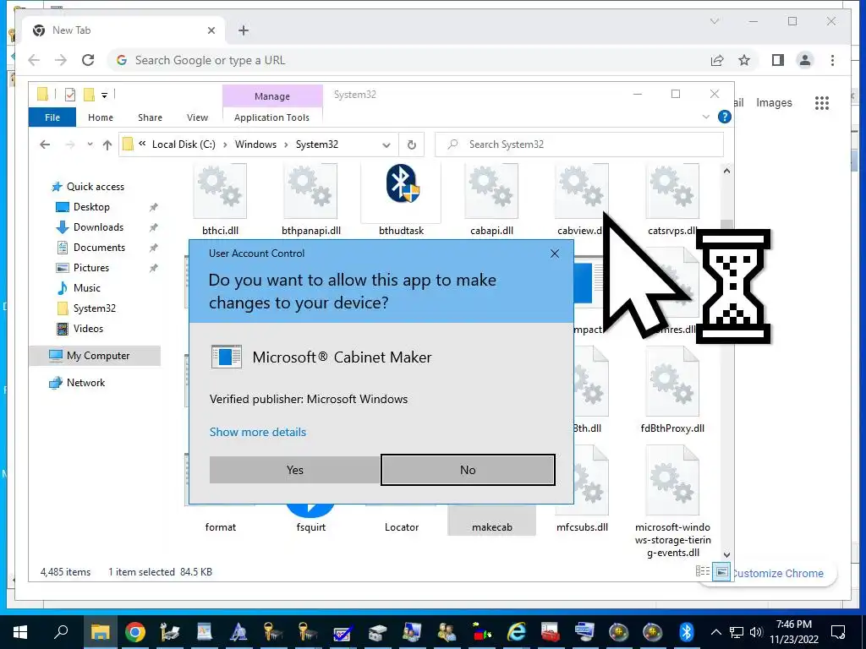This screenshot has height=649, width=866.
Task: Open Videos in navigation pane
Action: (88, 329)
